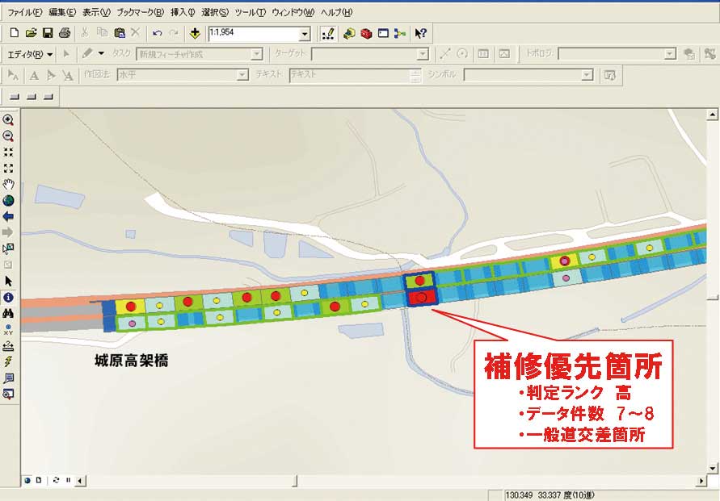Image resolution: width=720 pixels, height=501 pixels.
Task: Select the Pan hand tool
Action: coord(8,184)
